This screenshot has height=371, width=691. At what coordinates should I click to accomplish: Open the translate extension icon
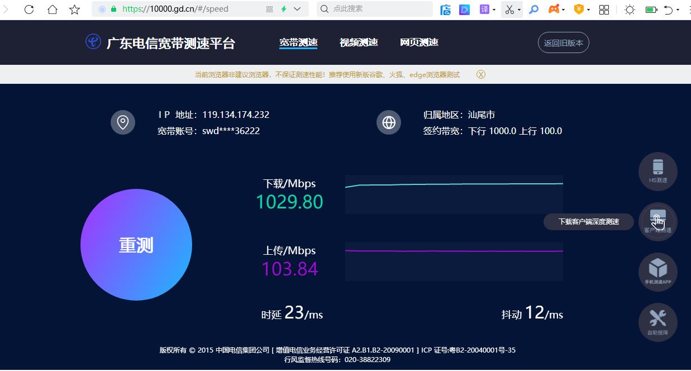click(484, 9)
